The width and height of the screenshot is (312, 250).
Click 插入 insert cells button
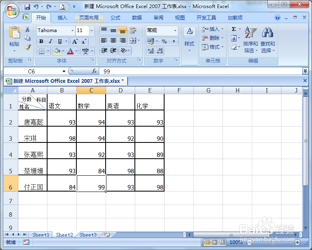tap(213, 29)
